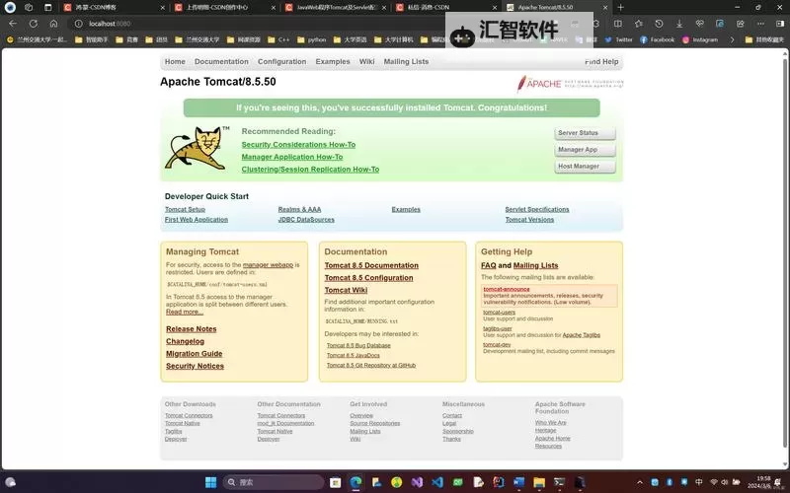
Task: Open the JDBC DataSources link
Action: pyautogui.click(x=306, y=220)
